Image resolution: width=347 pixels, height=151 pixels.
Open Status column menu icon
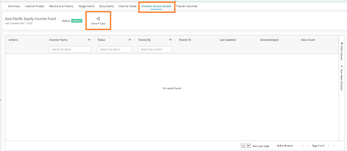click(x=130, y=40)
